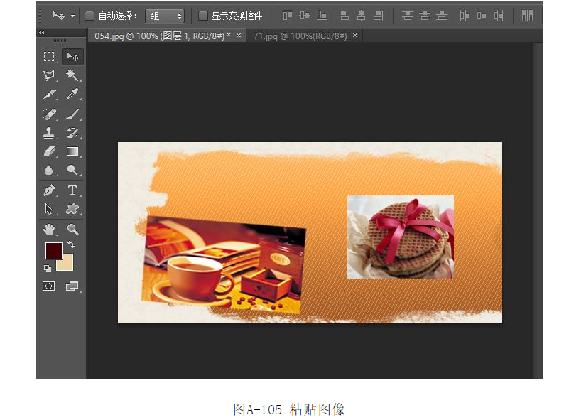Enable the 自动选择 checkbox

pos(89,16)
